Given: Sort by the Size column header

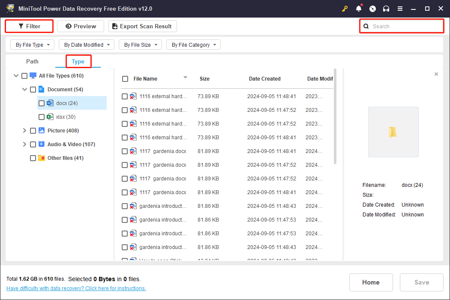Looking at the screenshot, I should [x=204, y=79].
